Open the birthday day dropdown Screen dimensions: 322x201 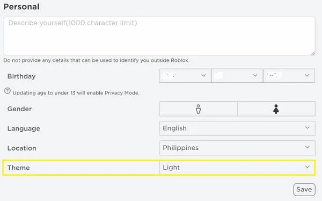[237, 76]
